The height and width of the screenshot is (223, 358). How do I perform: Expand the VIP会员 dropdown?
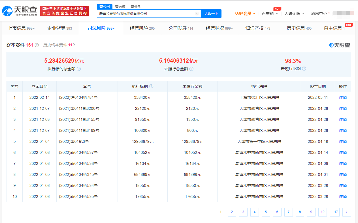tap(245, 14)
